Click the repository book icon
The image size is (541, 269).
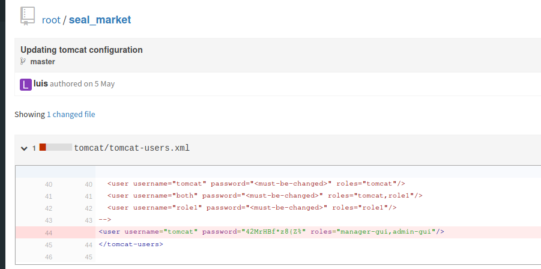(x=27, y=16)
